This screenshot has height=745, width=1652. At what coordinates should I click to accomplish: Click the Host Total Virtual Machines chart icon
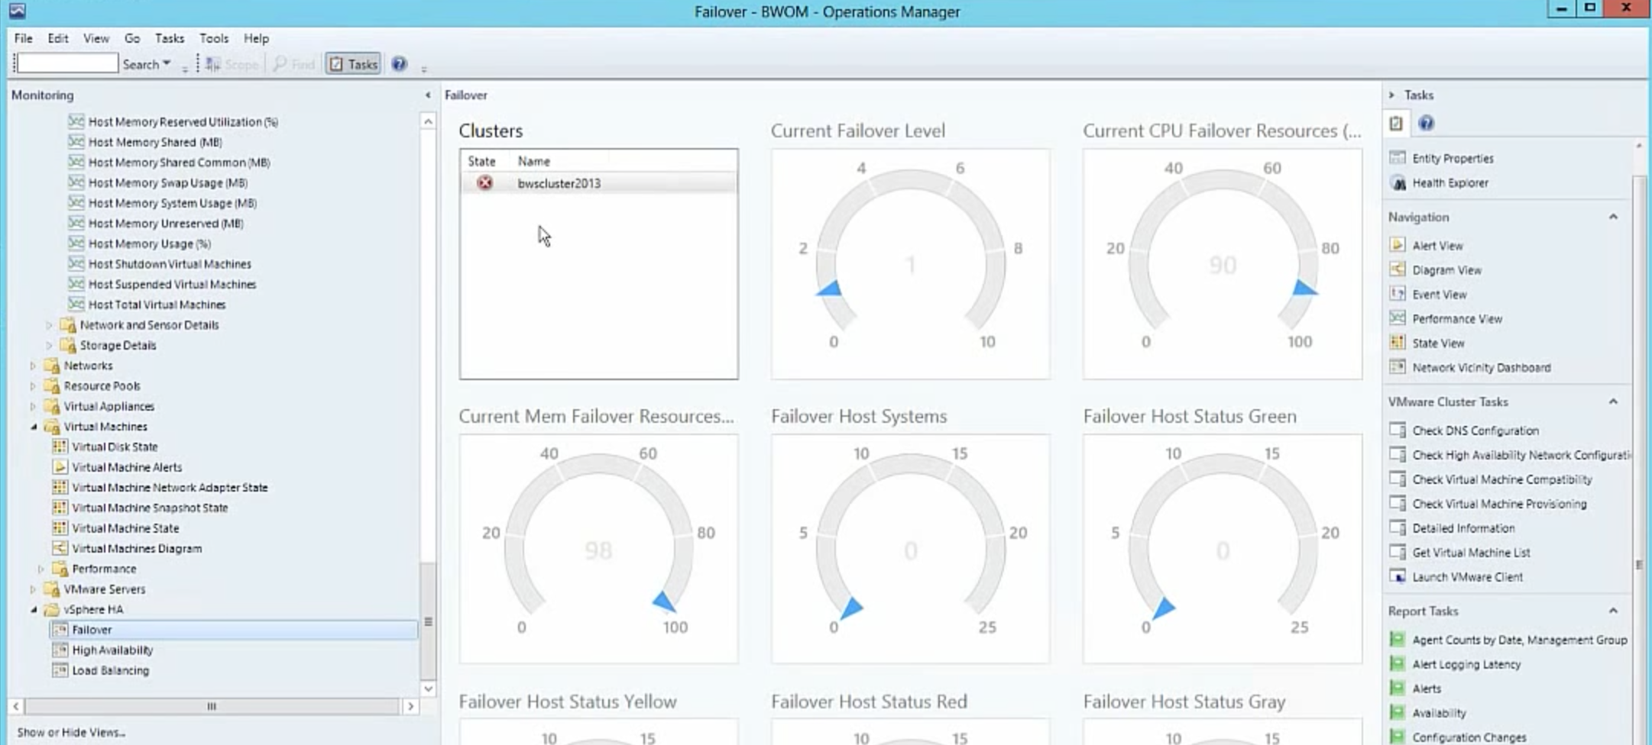tap(76, 304)
